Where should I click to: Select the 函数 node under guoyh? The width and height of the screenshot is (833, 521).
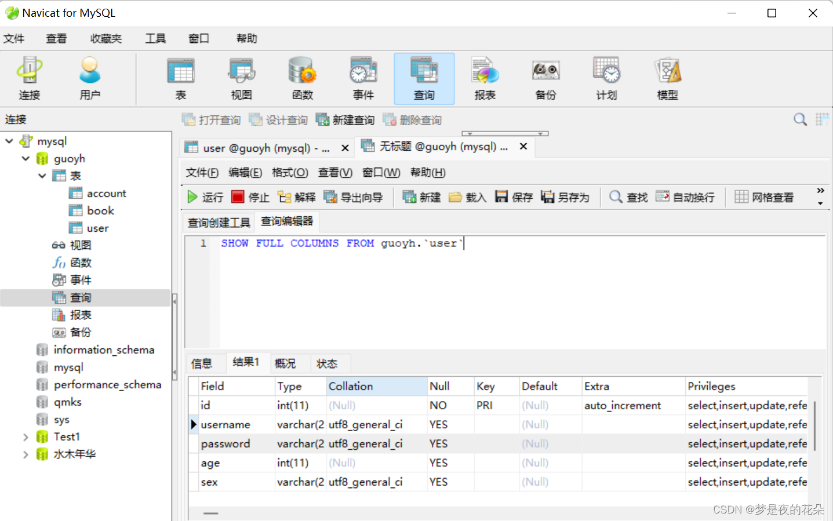(72, 263)
